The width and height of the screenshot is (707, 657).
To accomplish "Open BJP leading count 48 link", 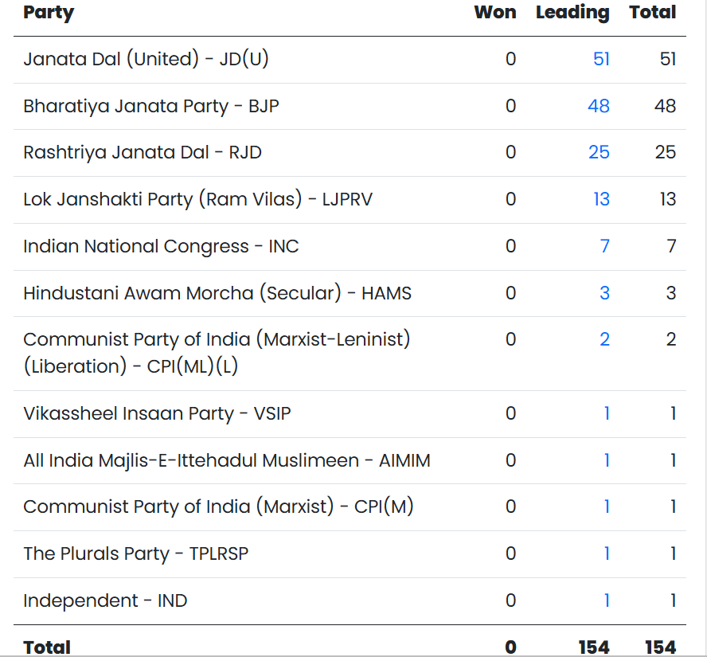I will 599,106.
